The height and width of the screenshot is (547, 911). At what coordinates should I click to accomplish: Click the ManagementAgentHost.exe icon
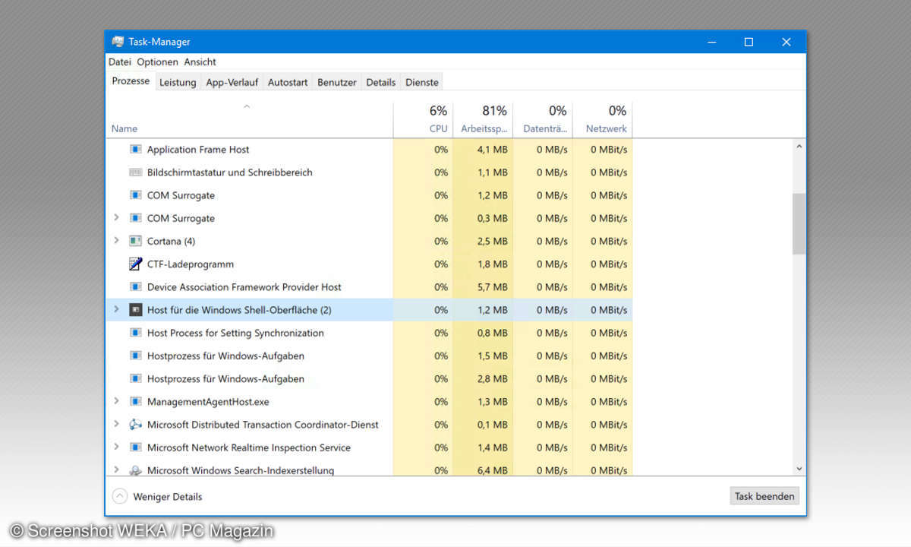click(x=136, y=401)
